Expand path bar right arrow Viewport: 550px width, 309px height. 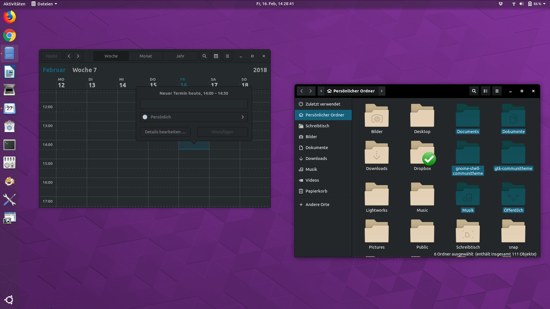click(x=382, y=91)
